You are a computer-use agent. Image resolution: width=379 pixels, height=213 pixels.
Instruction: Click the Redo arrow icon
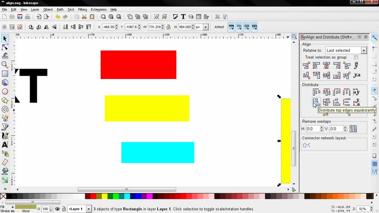(x=65, y=17)
